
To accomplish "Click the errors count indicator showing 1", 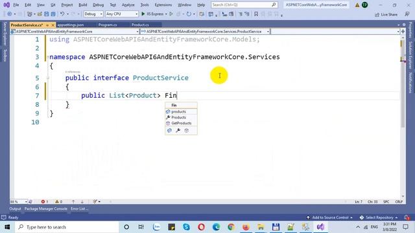I will point(45,201).
